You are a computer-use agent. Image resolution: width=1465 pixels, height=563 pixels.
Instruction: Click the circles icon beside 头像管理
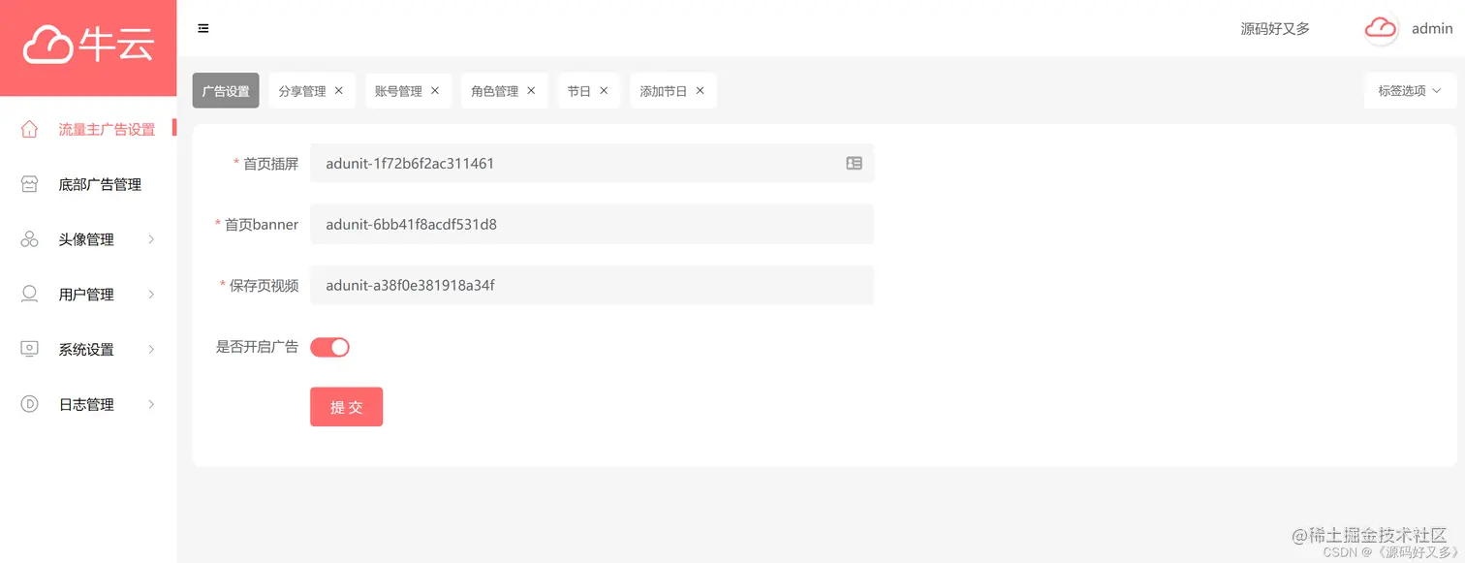pyautogui.click(x=29, y=239)
